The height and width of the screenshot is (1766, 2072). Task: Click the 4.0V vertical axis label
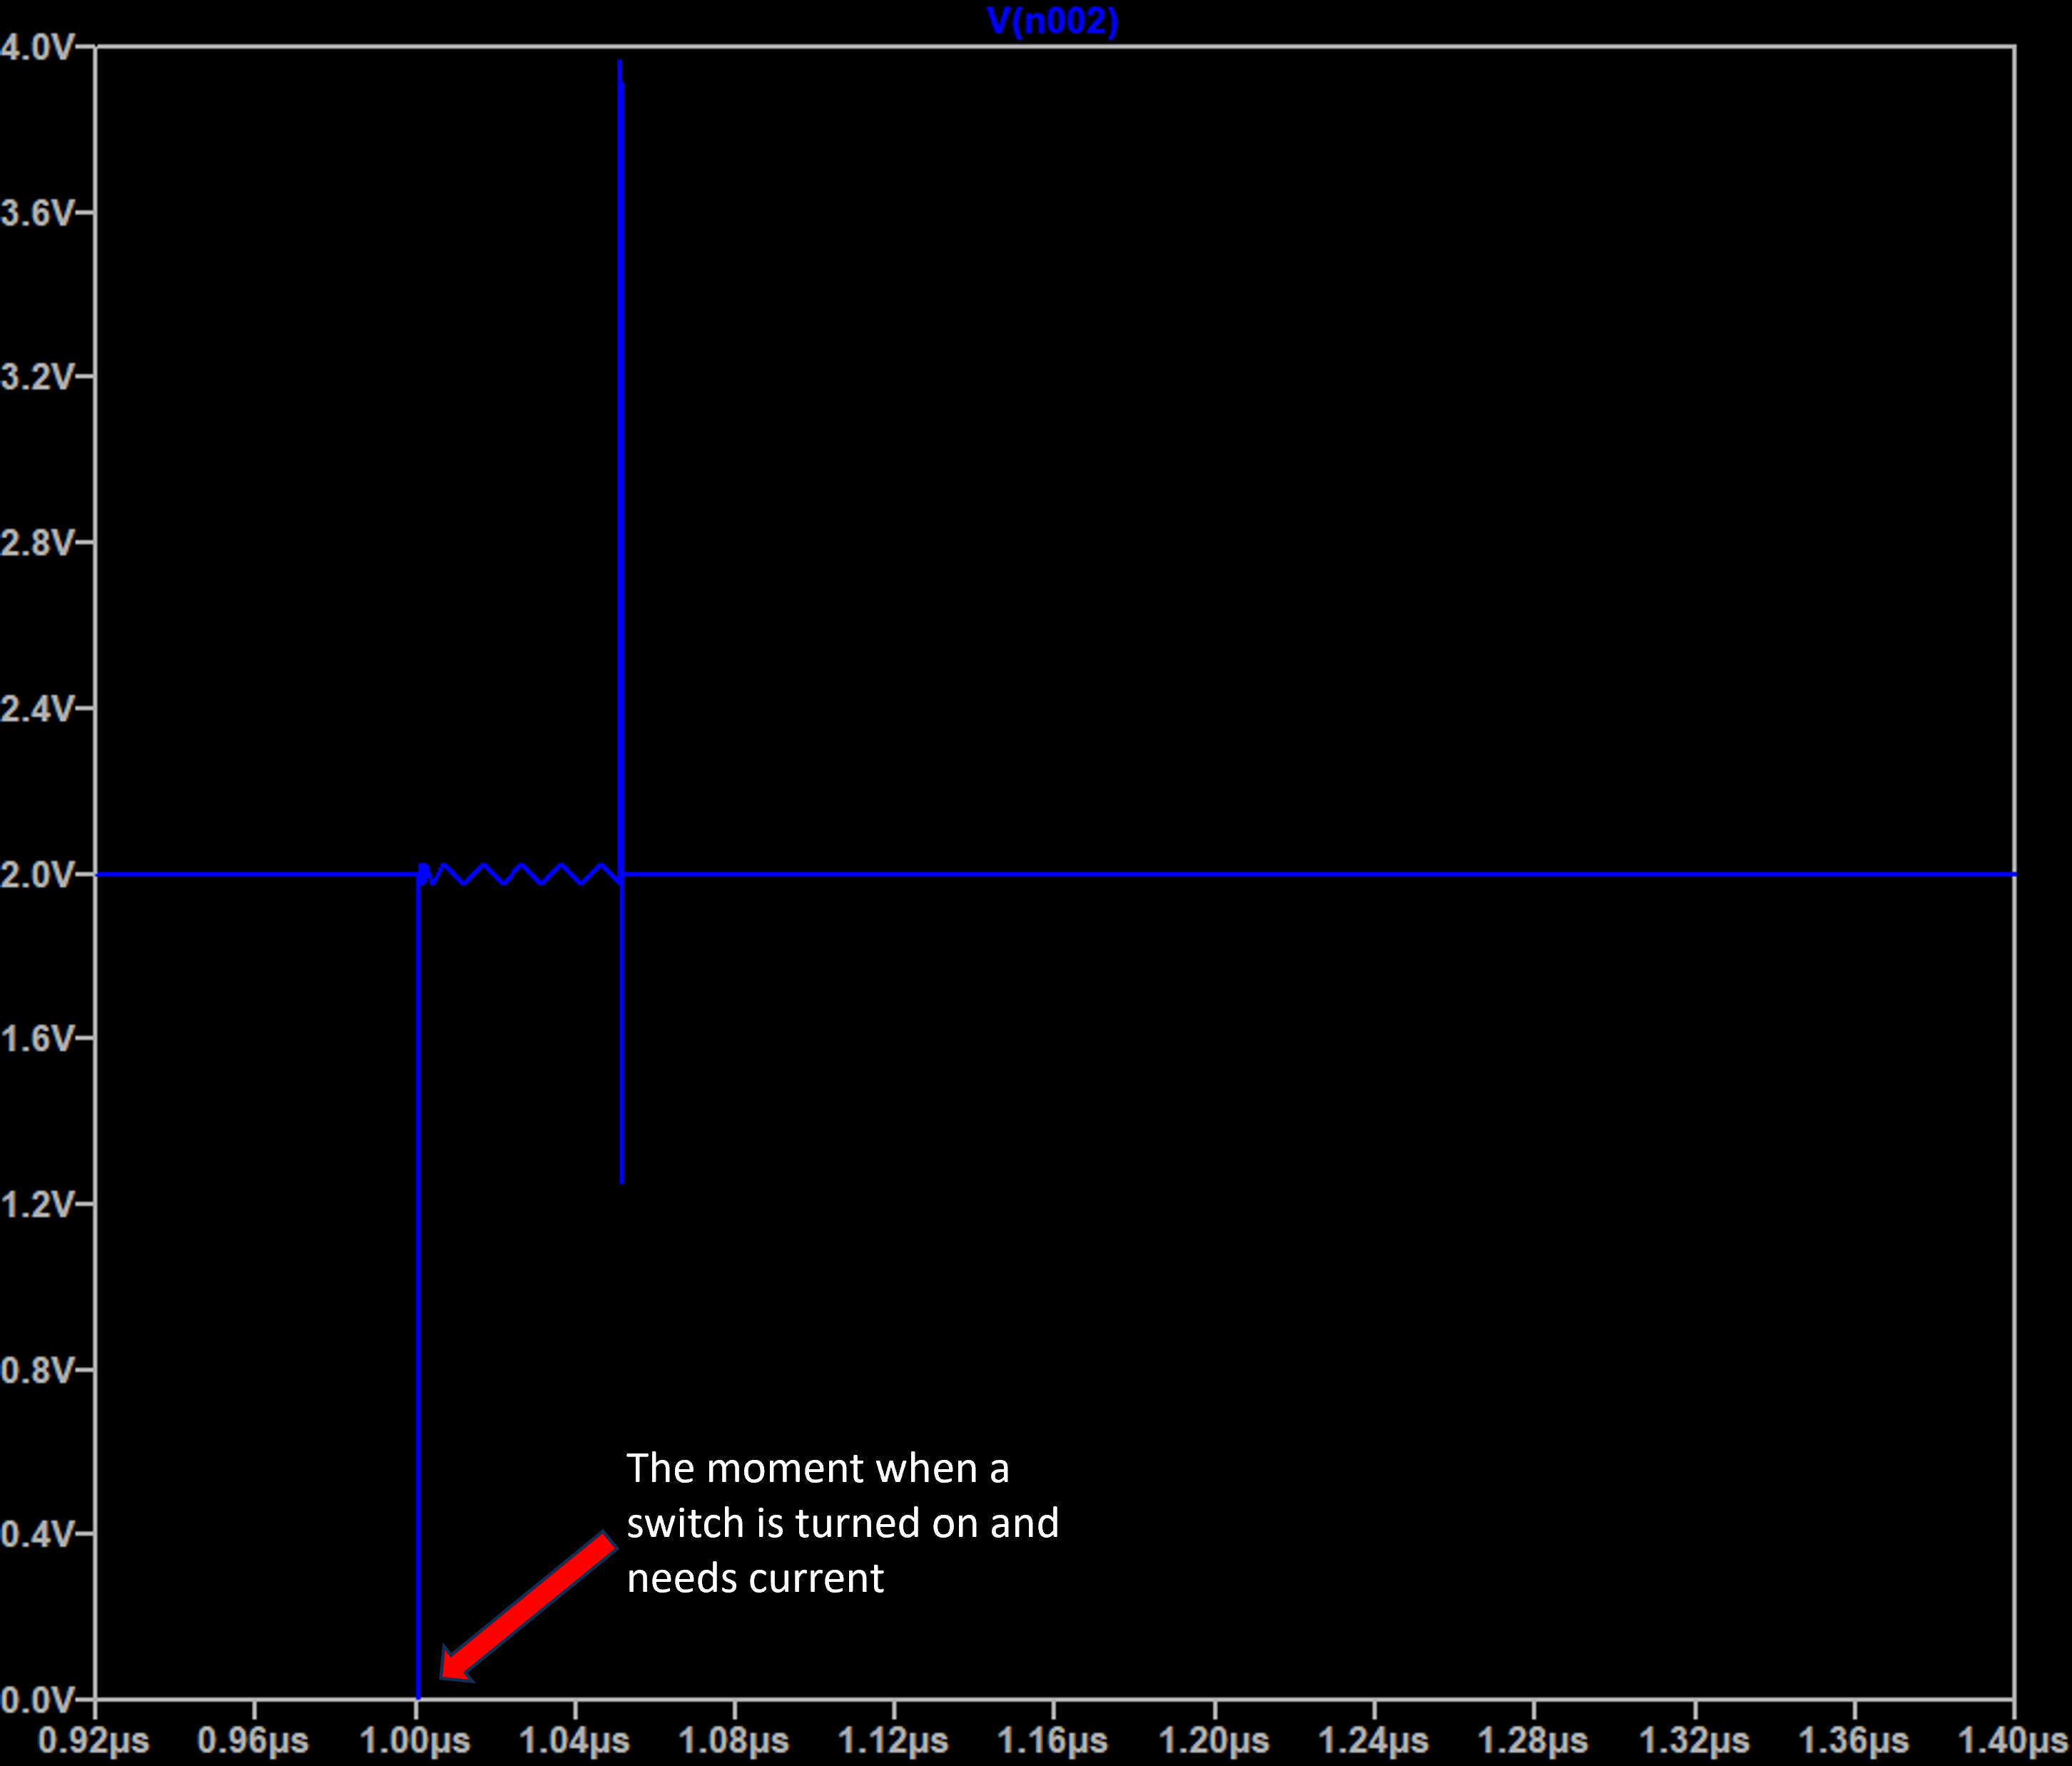[37, 47]
